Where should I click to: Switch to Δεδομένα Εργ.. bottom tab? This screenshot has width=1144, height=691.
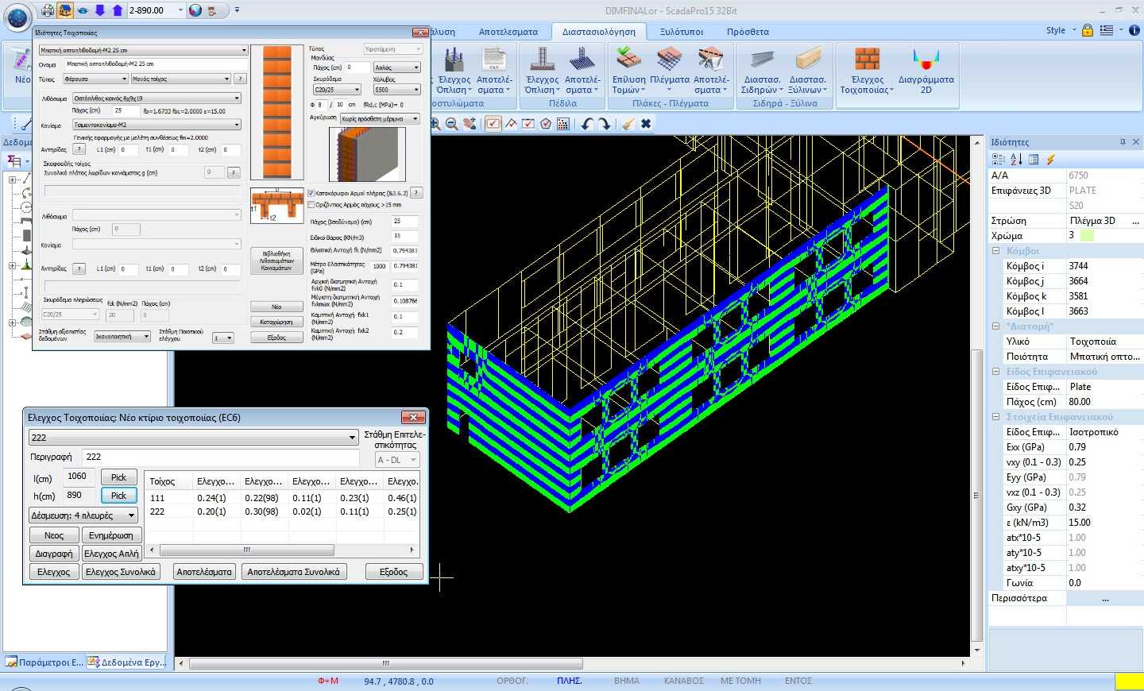pyautogui.click(x=127, y=662)
